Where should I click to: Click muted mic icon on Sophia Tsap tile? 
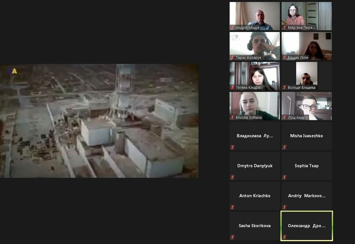click(284, 177)
